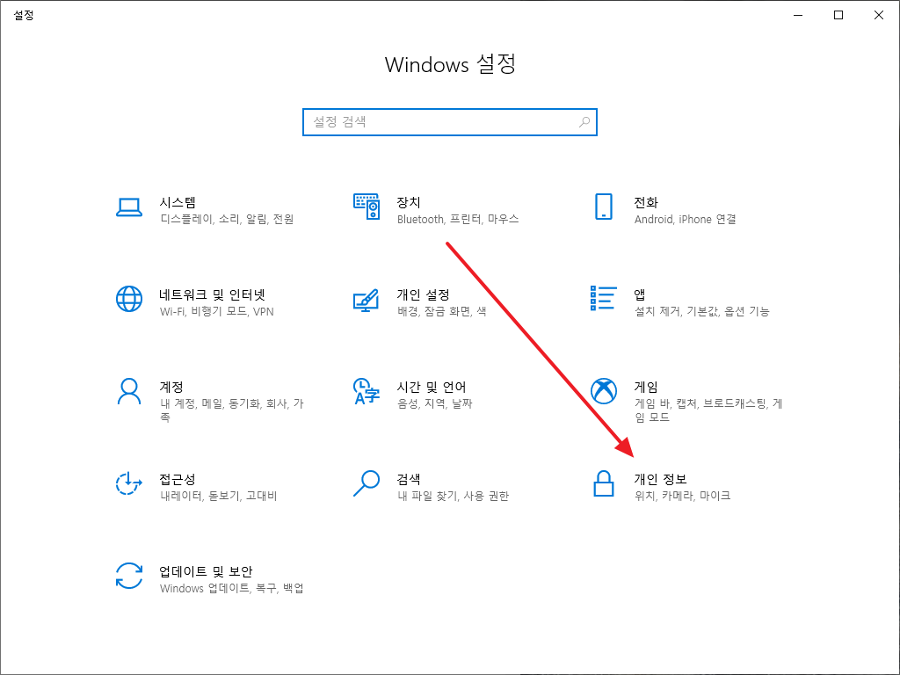
Task: Click text '배경, 잠금 화면, 색'
Action: tap(442, 312)
